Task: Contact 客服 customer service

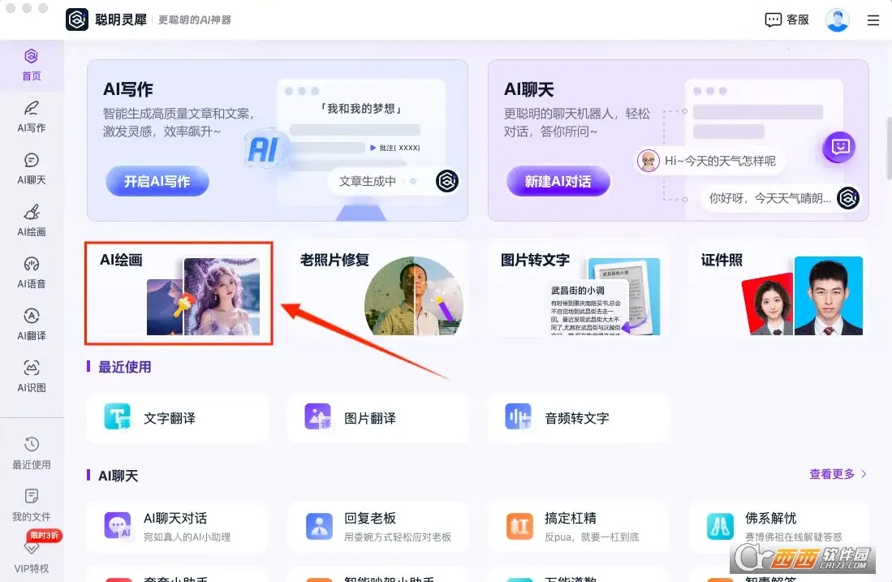Action: (786, 19)
